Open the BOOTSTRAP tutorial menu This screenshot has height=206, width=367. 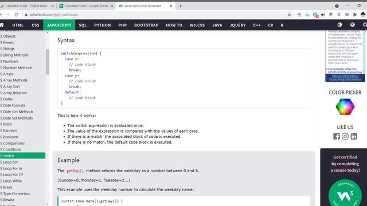(x=146, y=25)
